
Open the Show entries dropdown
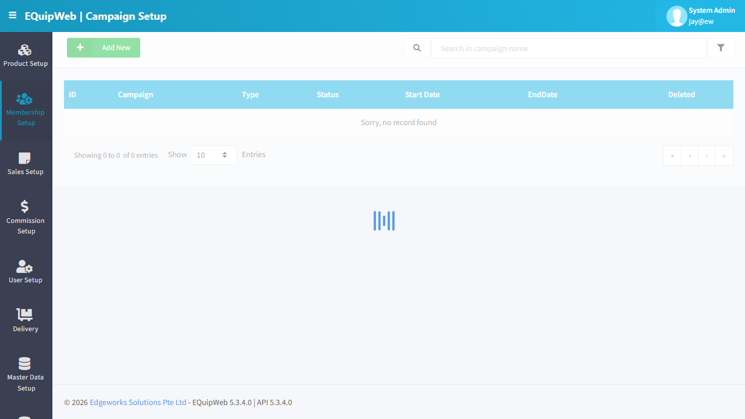point(213,155)
